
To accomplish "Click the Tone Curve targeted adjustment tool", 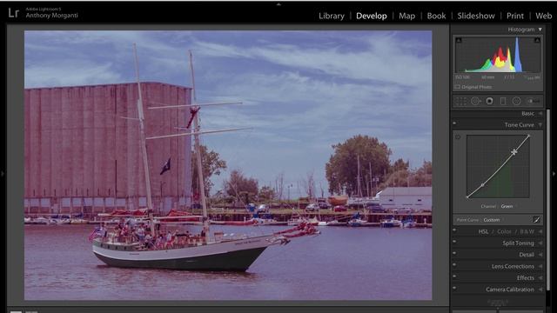I will 458,137.
